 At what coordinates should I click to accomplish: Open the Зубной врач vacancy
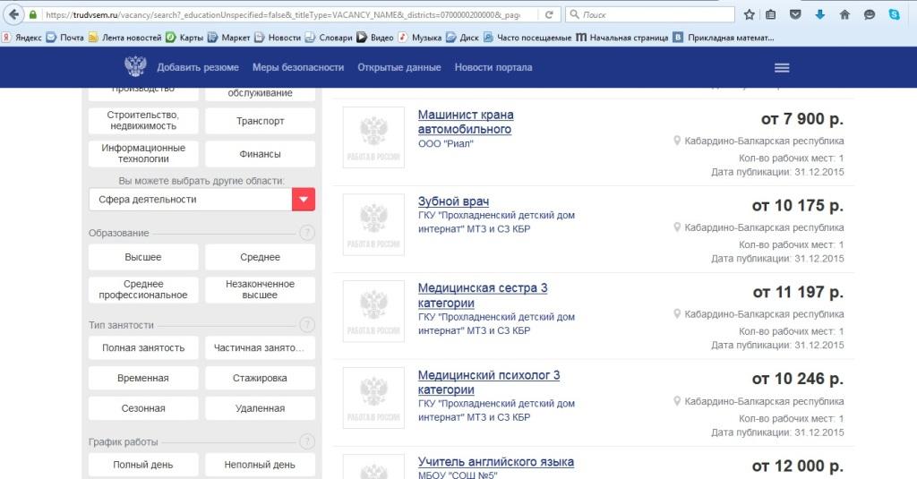tap(453, 201)
